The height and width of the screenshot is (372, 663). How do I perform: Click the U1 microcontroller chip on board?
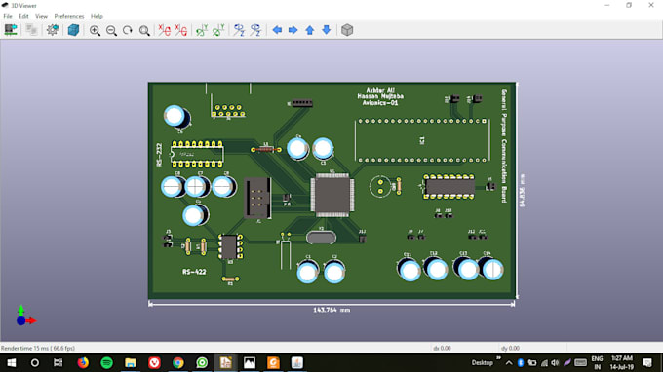[x=332, y=195]
